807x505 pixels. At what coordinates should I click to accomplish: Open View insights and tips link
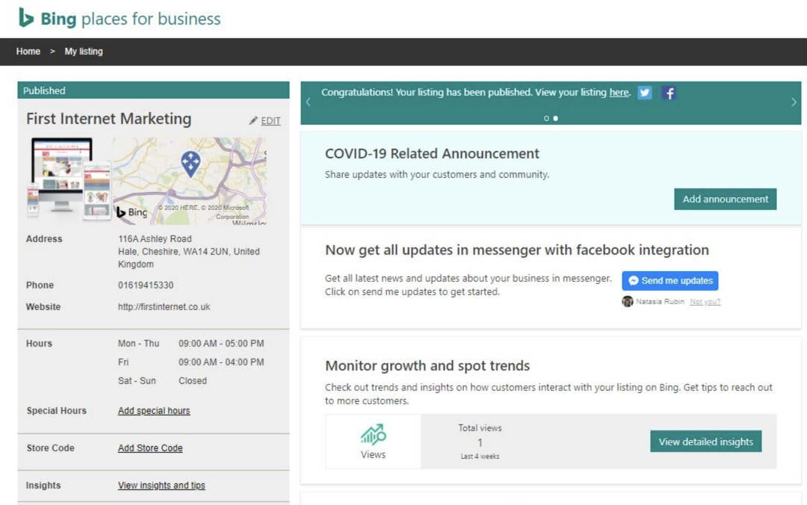[x=161, y=486]
